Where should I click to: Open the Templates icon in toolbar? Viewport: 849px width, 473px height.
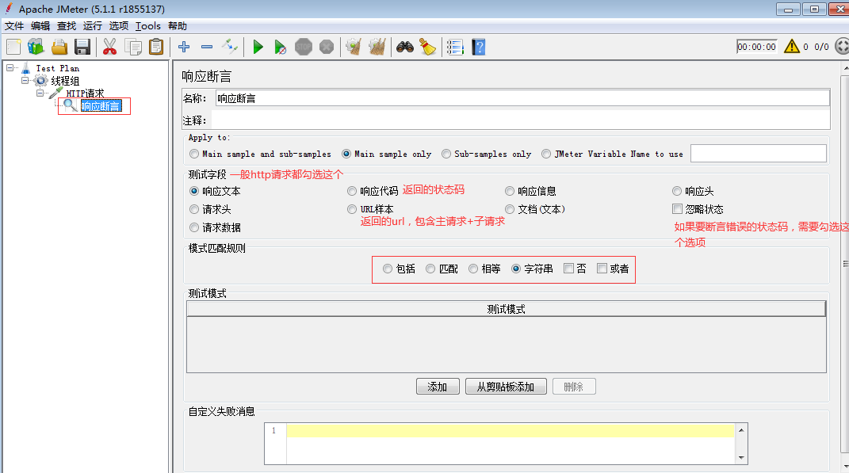click(36, 47)
